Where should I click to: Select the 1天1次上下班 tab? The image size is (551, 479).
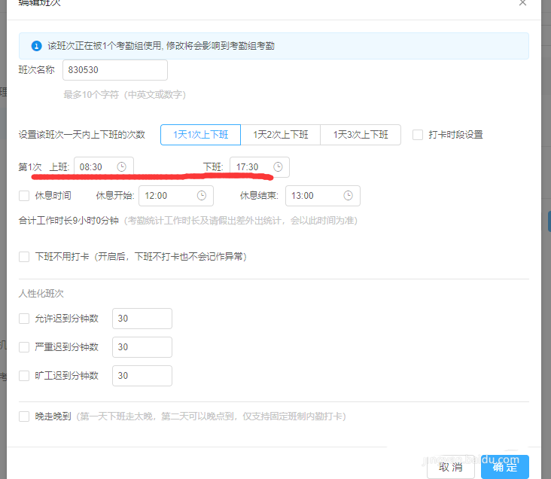coord(200,135)
